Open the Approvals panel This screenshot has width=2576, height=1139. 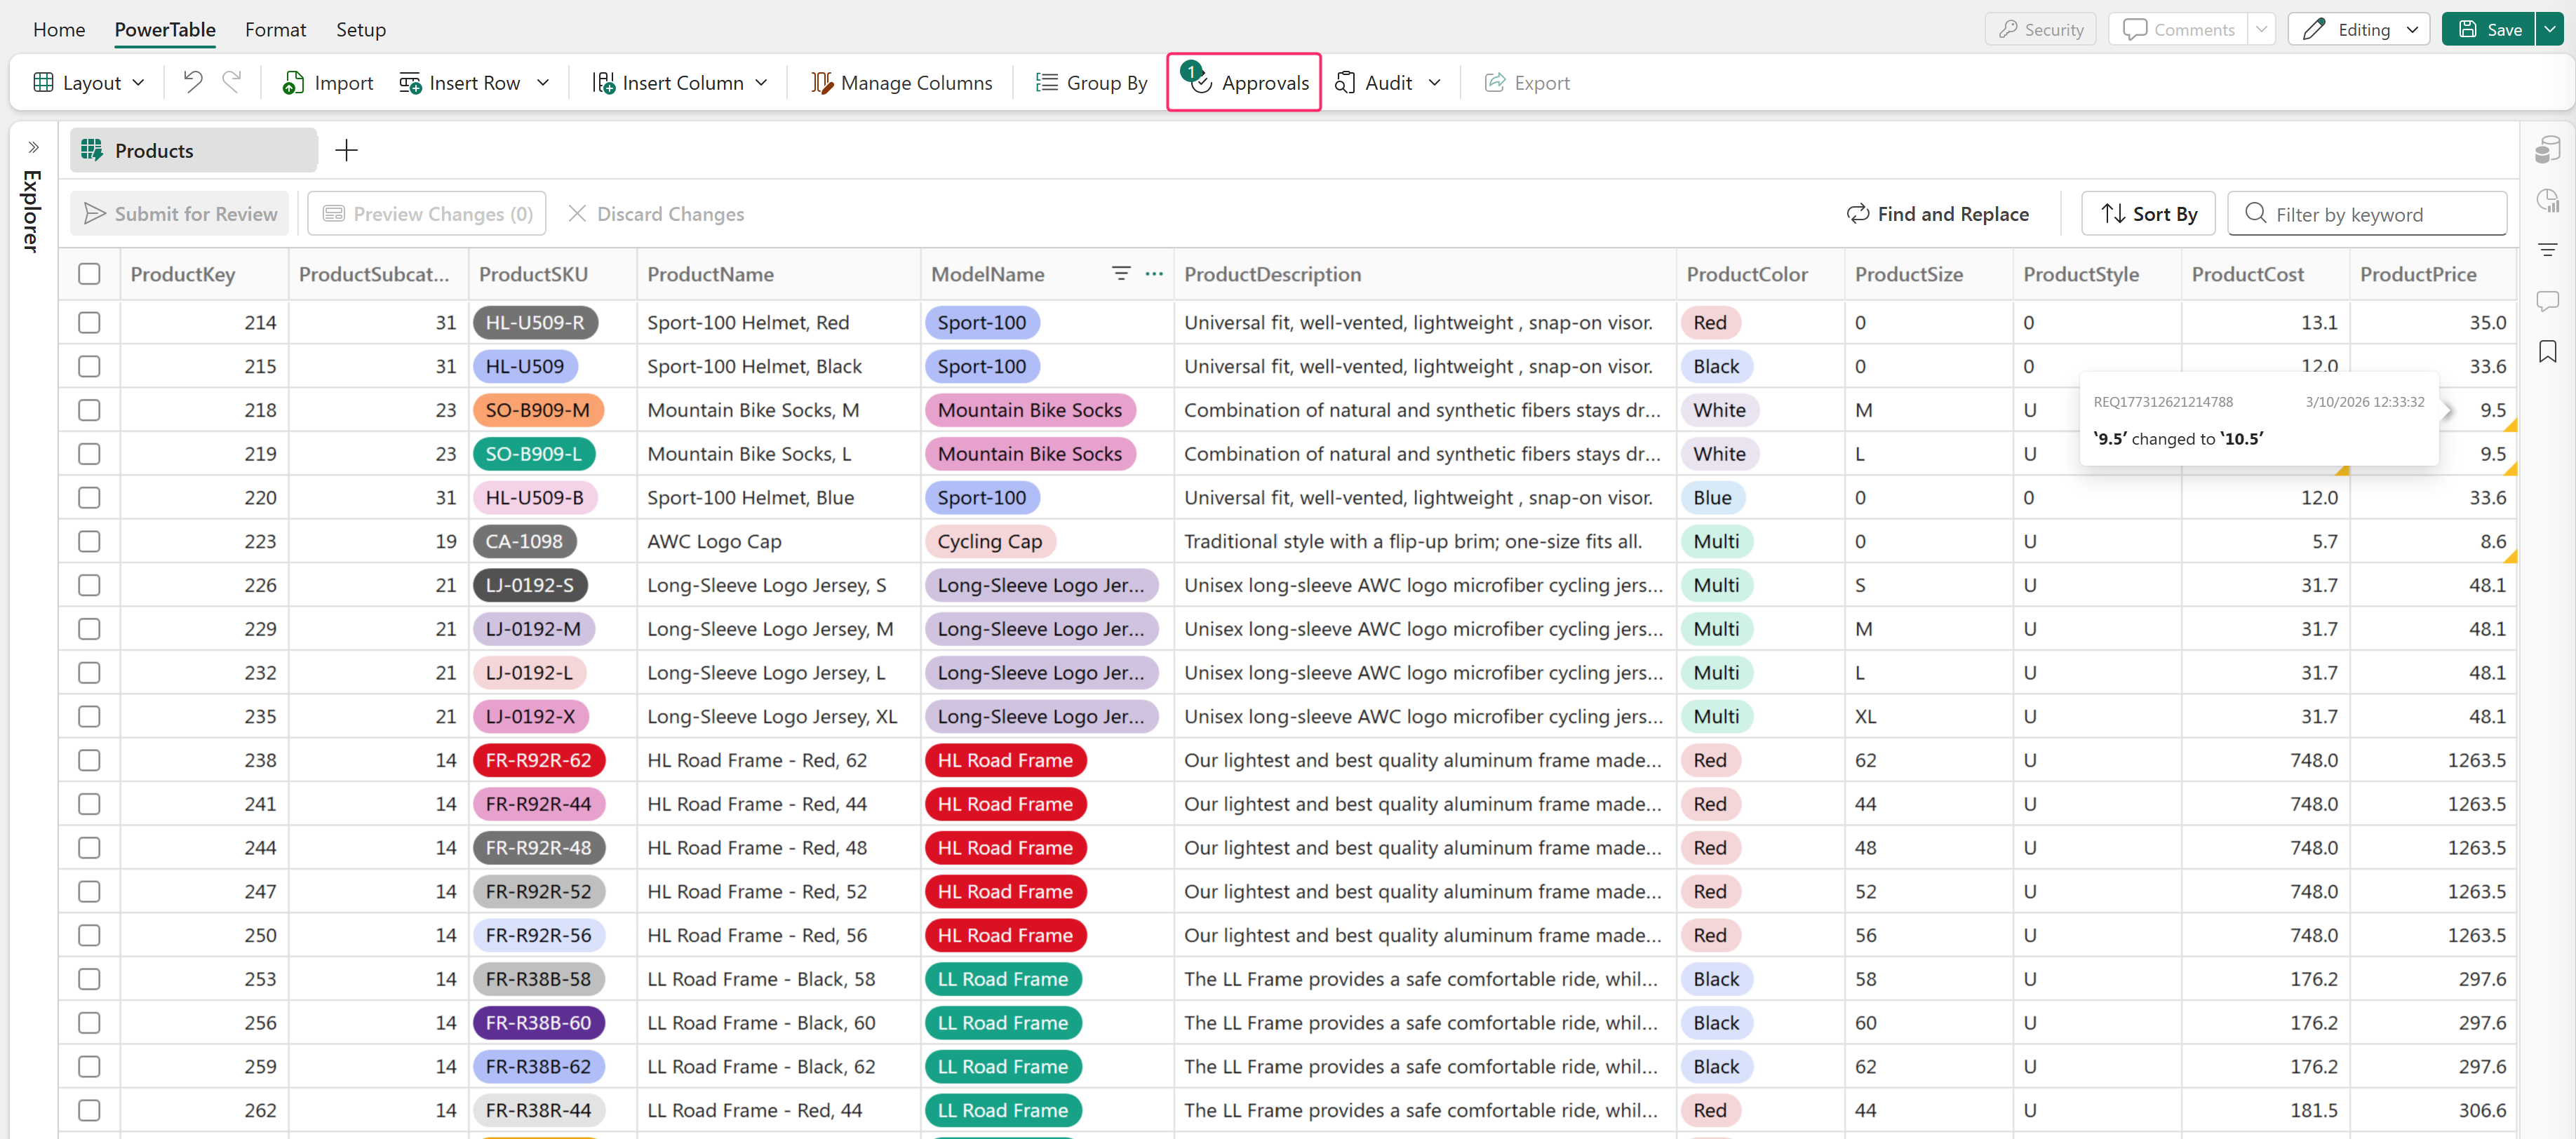click(x=1244, y=83)
